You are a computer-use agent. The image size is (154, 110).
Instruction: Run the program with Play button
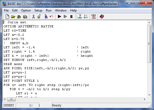point(60,16)
